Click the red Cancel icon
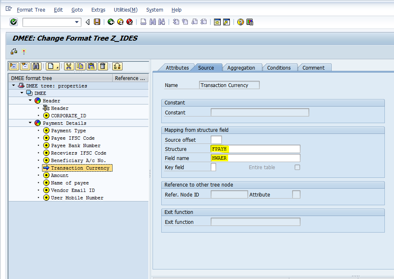 (x=130, y=22)
